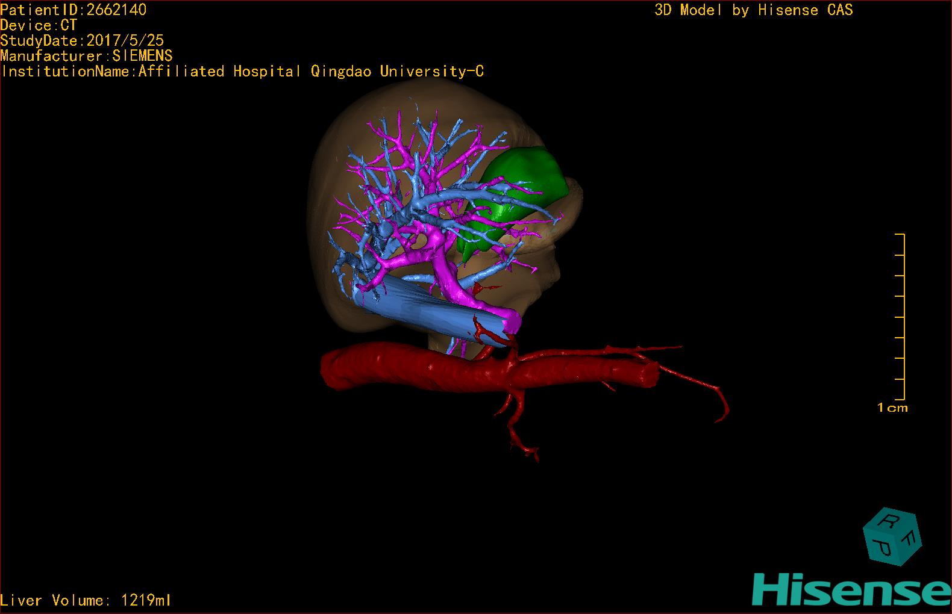
Task: Click the Liver Volume: 1219ml readout
Action: (86, 600)
